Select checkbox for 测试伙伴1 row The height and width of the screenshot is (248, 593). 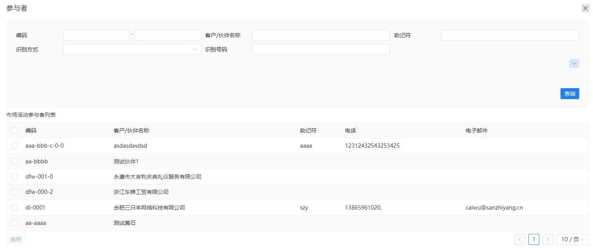[x=14, y=161]
